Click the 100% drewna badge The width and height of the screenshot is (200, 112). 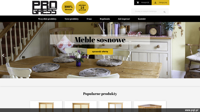coord(68,7)
